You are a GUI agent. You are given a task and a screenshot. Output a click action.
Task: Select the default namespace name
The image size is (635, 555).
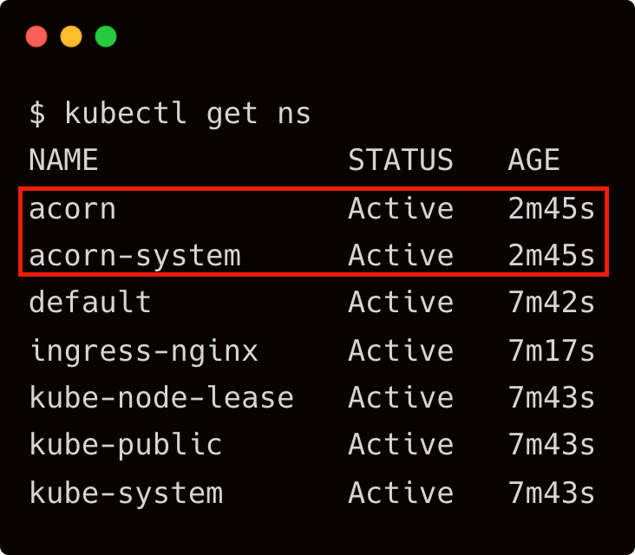point(90,302)
